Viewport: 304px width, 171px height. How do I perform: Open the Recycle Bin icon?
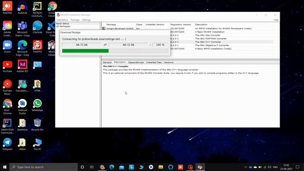(x=37, y=124)
